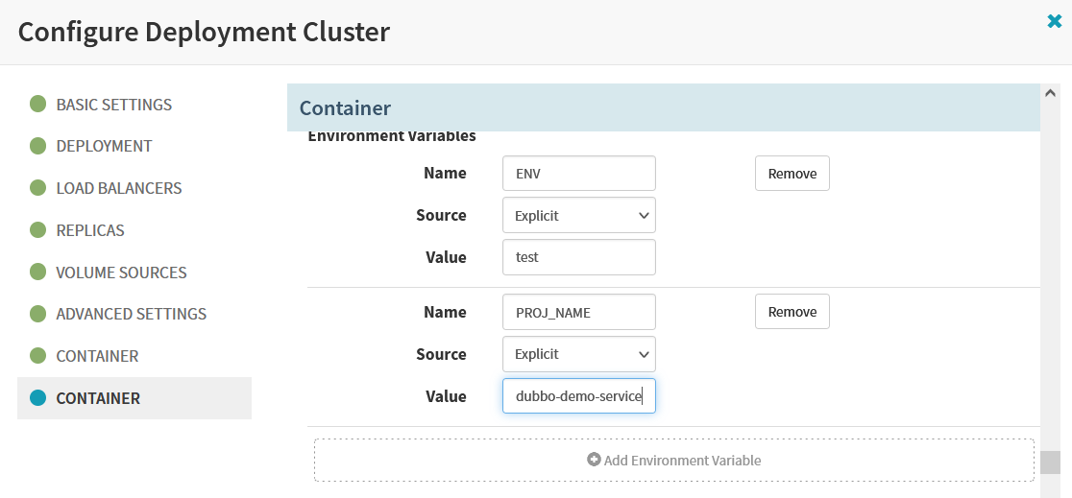The height and width of the screenshot is (498, 1072).
Task: Click the Value field containing dubbo-demo-service
Action: point(579,396)
